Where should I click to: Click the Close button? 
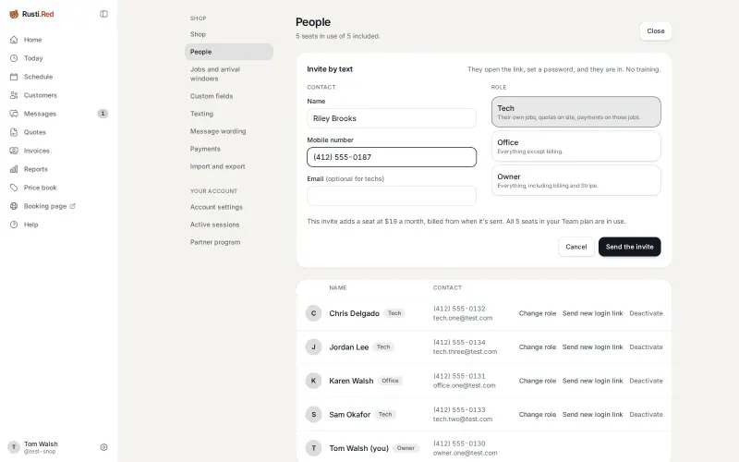(x=656, y=31)
